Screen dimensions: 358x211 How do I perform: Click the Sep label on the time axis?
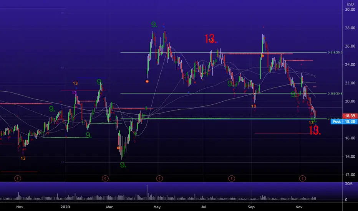[x=251, y=207]
